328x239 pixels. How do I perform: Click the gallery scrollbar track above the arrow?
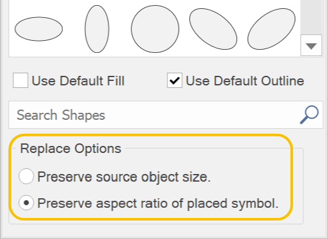point(311,17)
